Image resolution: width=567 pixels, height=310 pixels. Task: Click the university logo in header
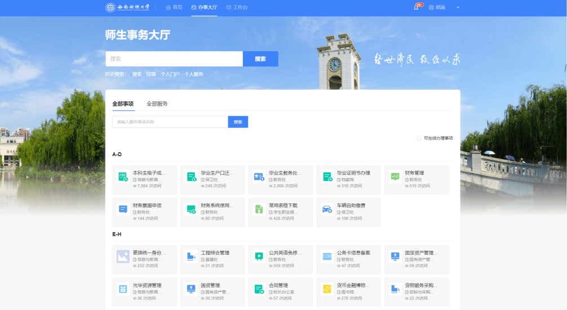[x=128, y=7]
